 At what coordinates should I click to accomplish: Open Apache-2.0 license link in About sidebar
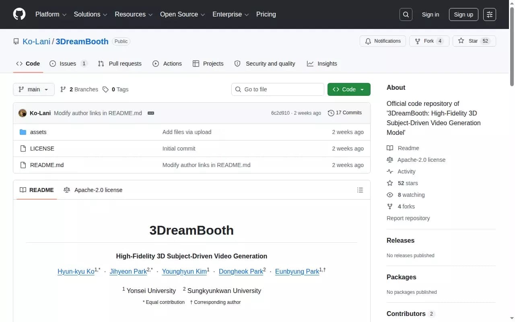pyautogui.click(x=416, y=160)
